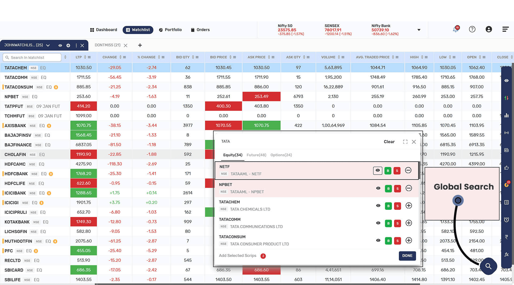Close the JOHNWATCHLIS watchlist tab
Viewport: 514px width, 285px height.
tap(82, 45)
